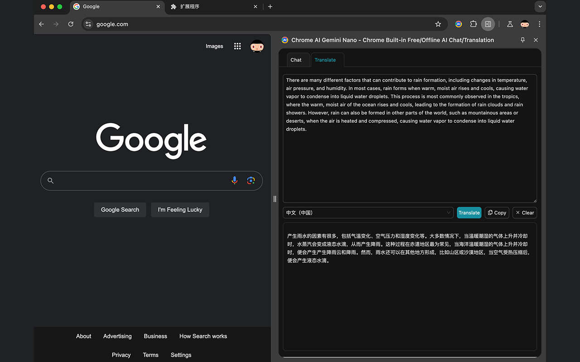Open the browser menu with three dots
The height and width of the screenshot is (362, 580).
coord(539,24)
